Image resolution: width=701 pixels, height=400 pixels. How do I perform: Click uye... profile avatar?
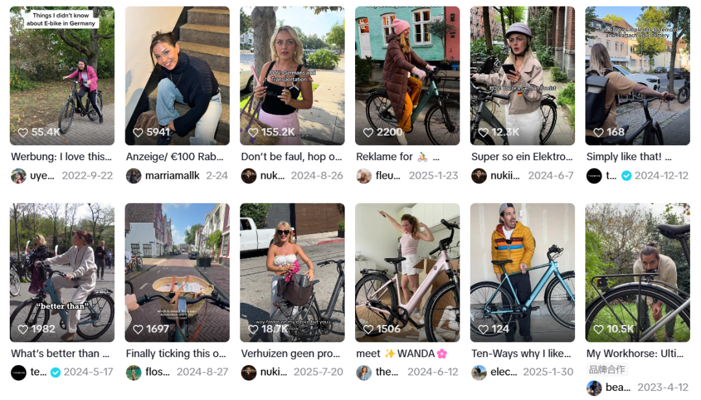tap(18, 176)
